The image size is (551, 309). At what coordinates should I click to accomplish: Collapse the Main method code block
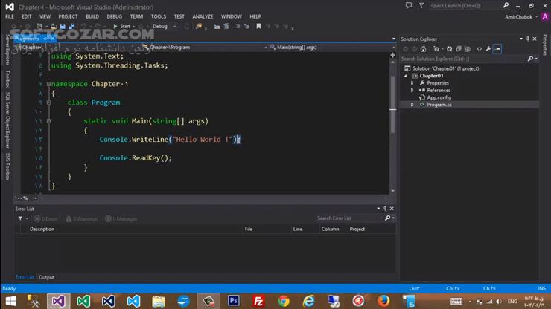pos(48,121)
